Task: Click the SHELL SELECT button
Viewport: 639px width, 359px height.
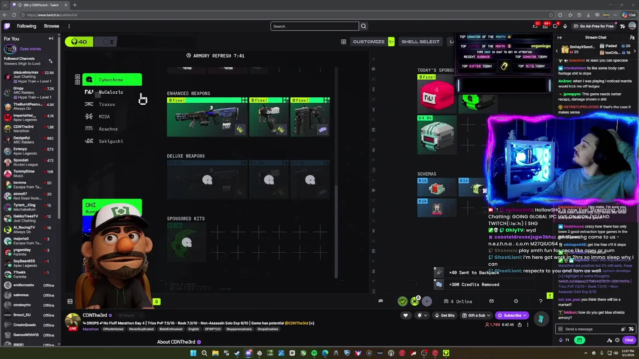Action: 420,41
